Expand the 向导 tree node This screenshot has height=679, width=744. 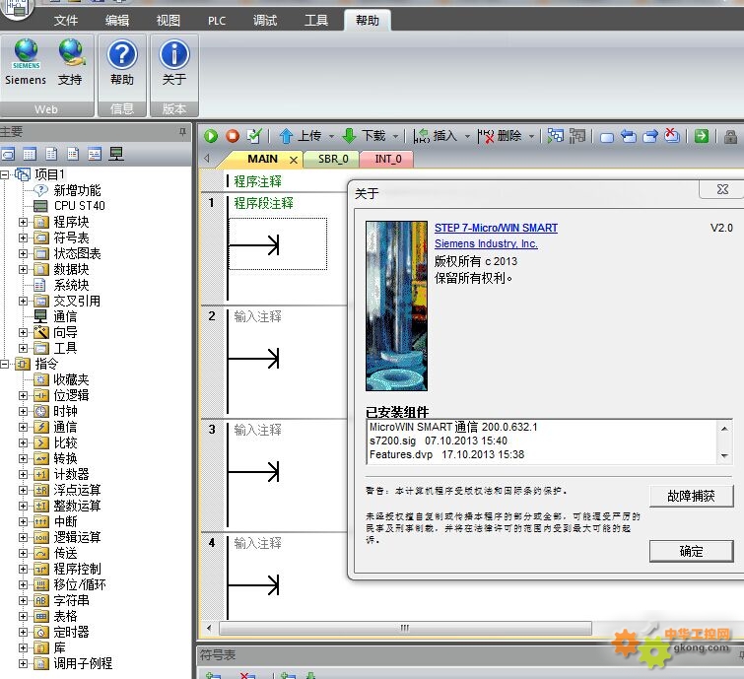[23, 333]
